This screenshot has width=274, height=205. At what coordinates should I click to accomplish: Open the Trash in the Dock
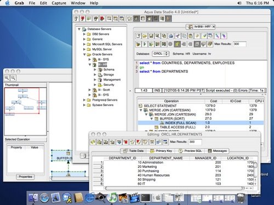[241, 198]
